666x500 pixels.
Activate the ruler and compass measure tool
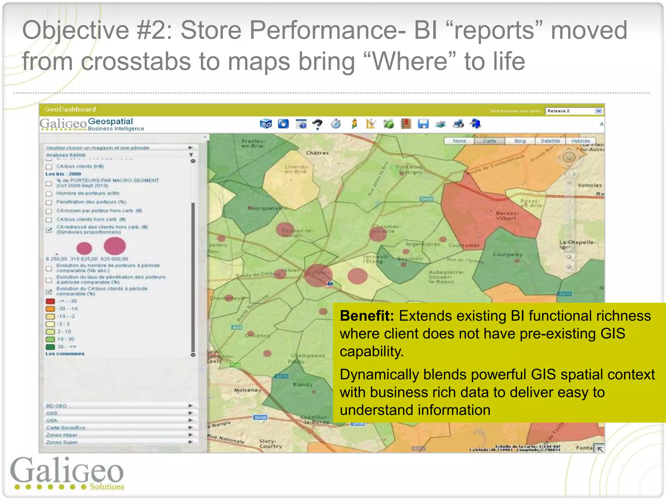pyautogui.click(x=371, y=124)
